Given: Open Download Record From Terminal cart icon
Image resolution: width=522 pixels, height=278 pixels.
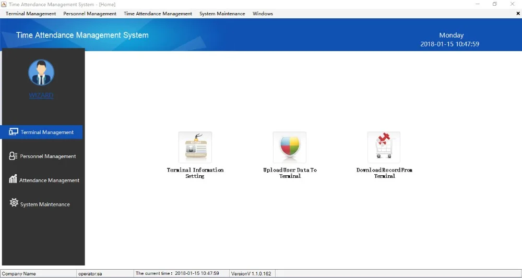Looking at the screenshot, I should point(384,147).
